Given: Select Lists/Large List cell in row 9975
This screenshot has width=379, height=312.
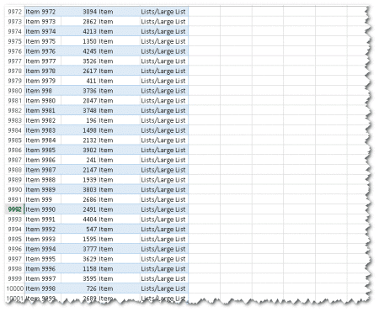Looking at the screenshot, I should coord(164,41).
